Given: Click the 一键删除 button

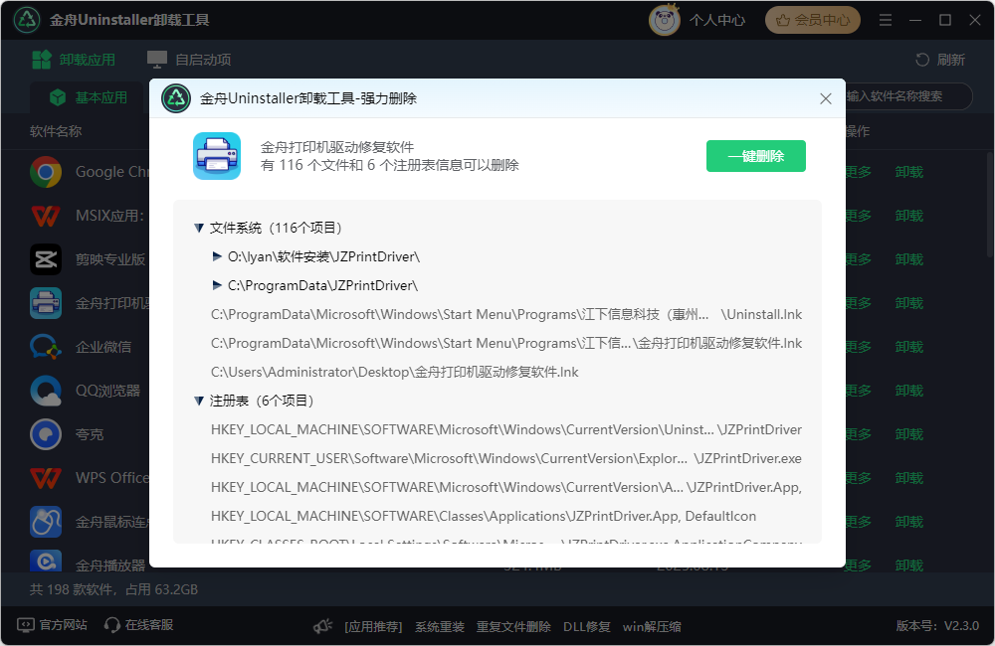Looking at the screenshot, I should [756, 156].
